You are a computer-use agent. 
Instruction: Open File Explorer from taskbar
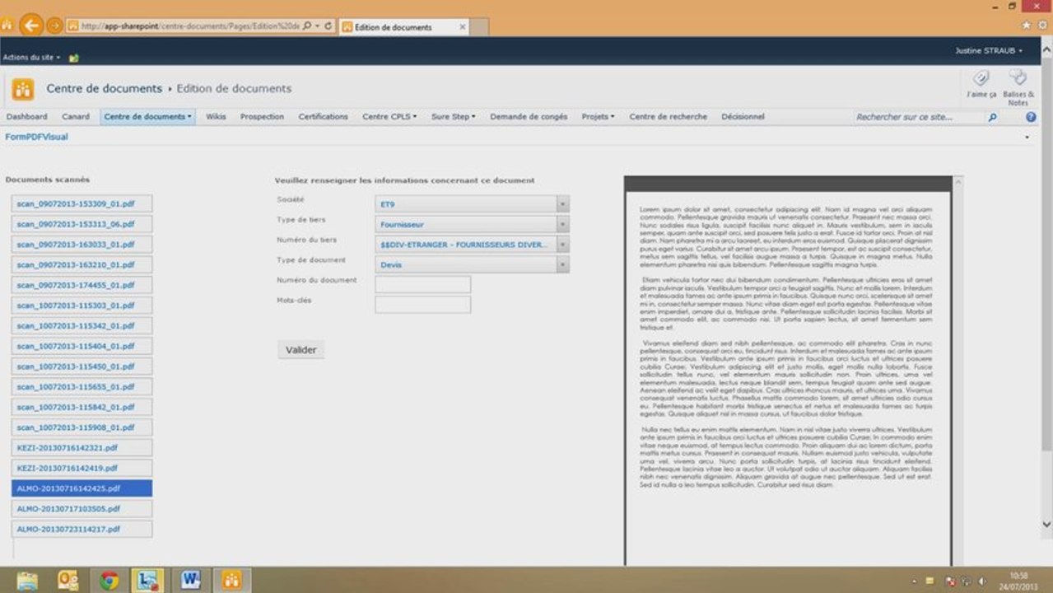(27, 581)
